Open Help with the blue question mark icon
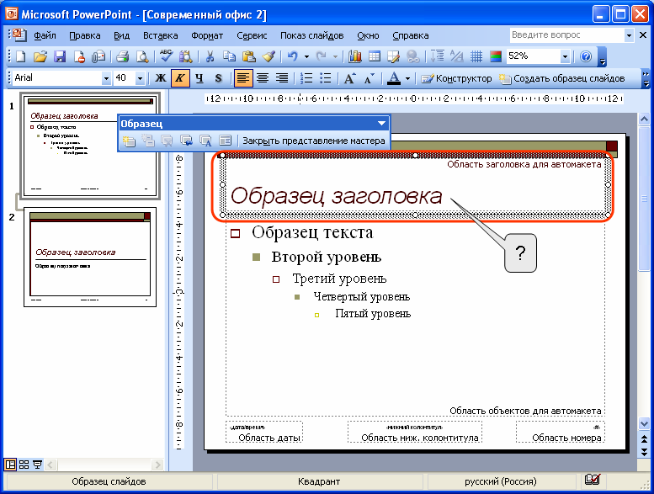This screenshot has width=654, height=494. click(x=586, y=56)
